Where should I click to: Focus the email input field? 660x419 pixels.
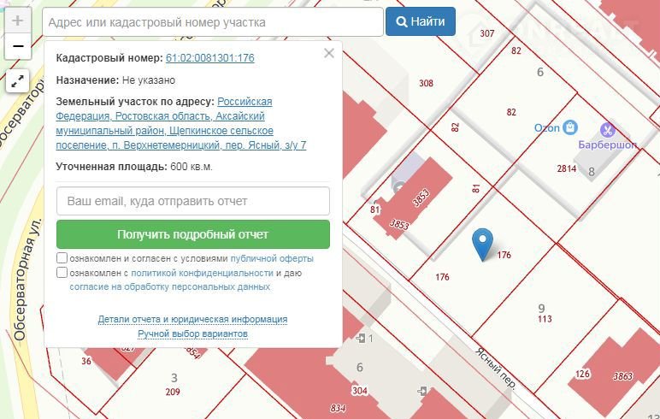[x=192, y=201]
